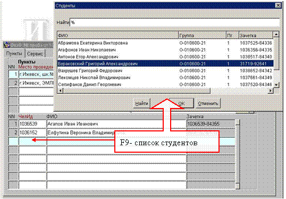The width and height of the screenshot is (286, 199).
Task: Click ЧелИд cell 1036152
Action: [x=32, y=132]
